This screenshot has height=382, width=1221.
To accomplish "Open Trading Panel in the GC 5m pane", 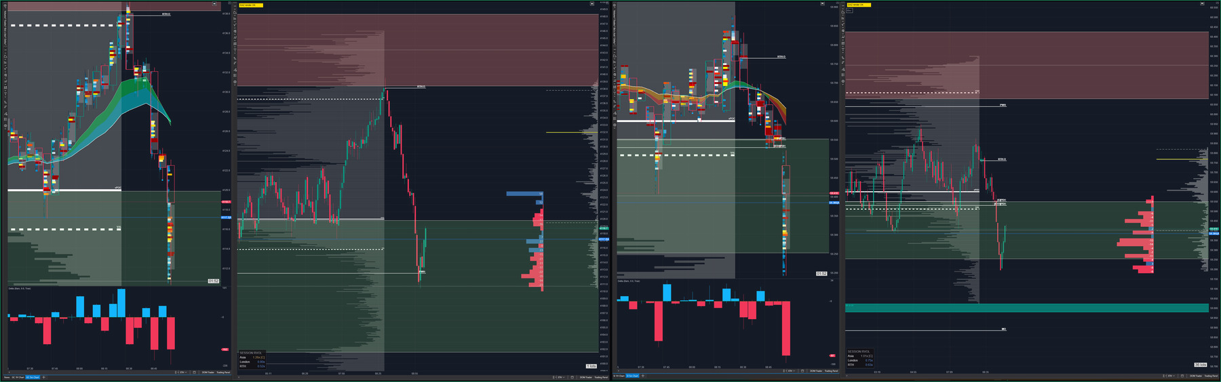I will 223,372.
